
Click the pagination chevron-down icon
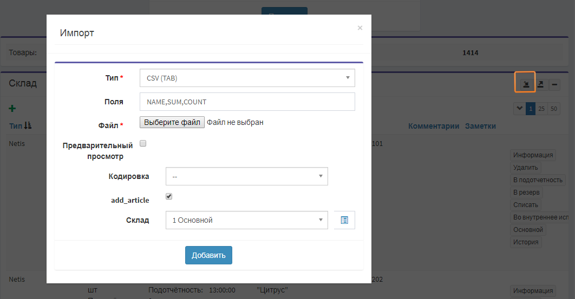tap(519, 109)
